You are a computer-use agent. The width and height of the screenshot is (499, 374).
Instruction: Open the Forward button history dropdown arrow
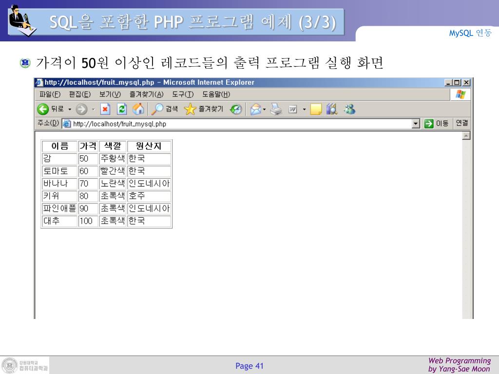(93, 110)
